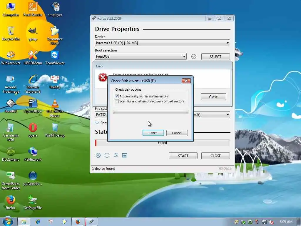Select the WinNTSetup desktop icon
This screenshot has width=301, height=226.
coord(55,130)
